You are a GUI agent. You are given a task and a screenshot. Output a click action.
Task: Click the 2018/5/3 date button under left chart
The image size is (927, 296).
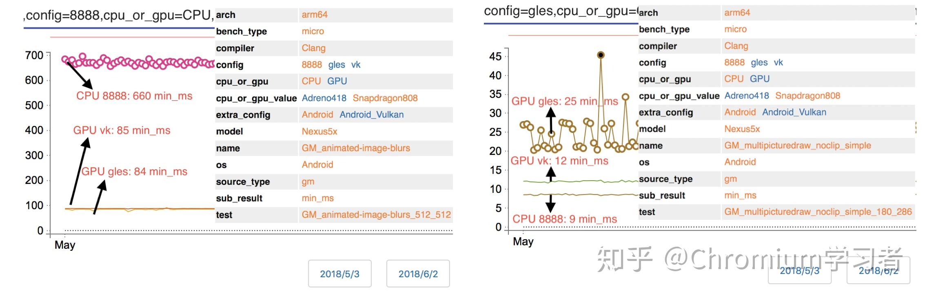(x=339, y=274)
